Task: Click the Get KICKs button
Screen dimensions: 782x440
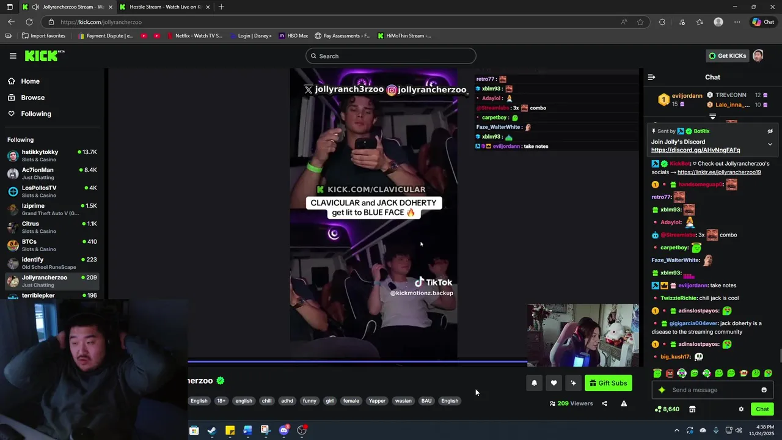Action: pyautogui.click(x=727, y=56)
